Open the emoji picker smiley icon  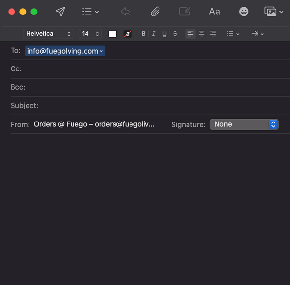(x=244, y=12)
